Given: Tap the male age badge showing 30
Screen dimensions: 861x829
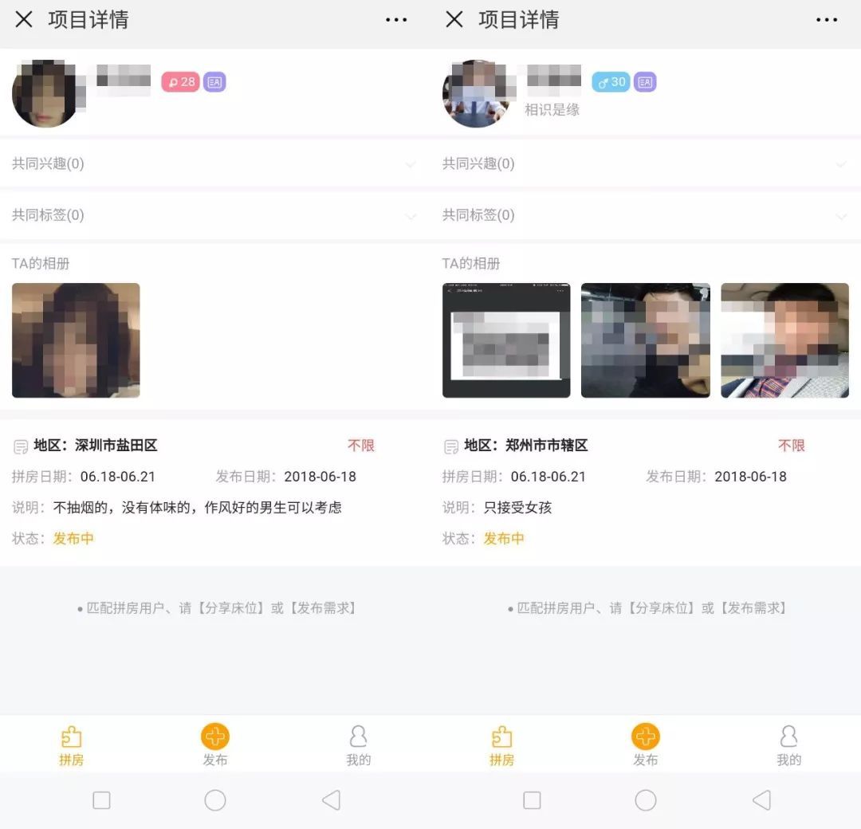Looking at the screenshot, I should click(611, 81).
